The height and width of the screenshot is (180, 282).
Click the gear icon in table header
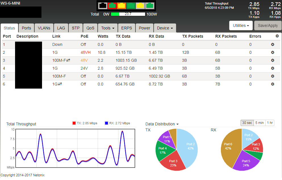[x=277, y=36]
